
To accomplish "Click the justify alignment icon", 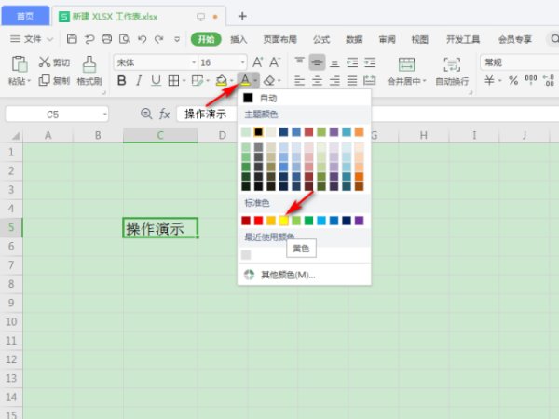I will coord(352,81).
